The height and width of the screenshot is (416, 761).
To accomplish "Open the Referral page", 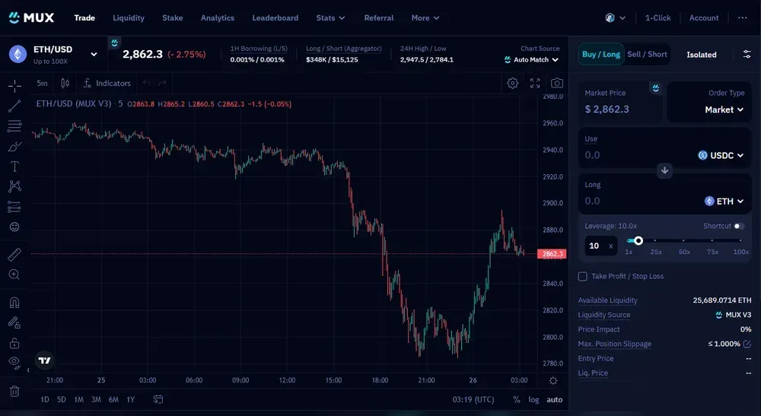I will (x=378, y=18).
